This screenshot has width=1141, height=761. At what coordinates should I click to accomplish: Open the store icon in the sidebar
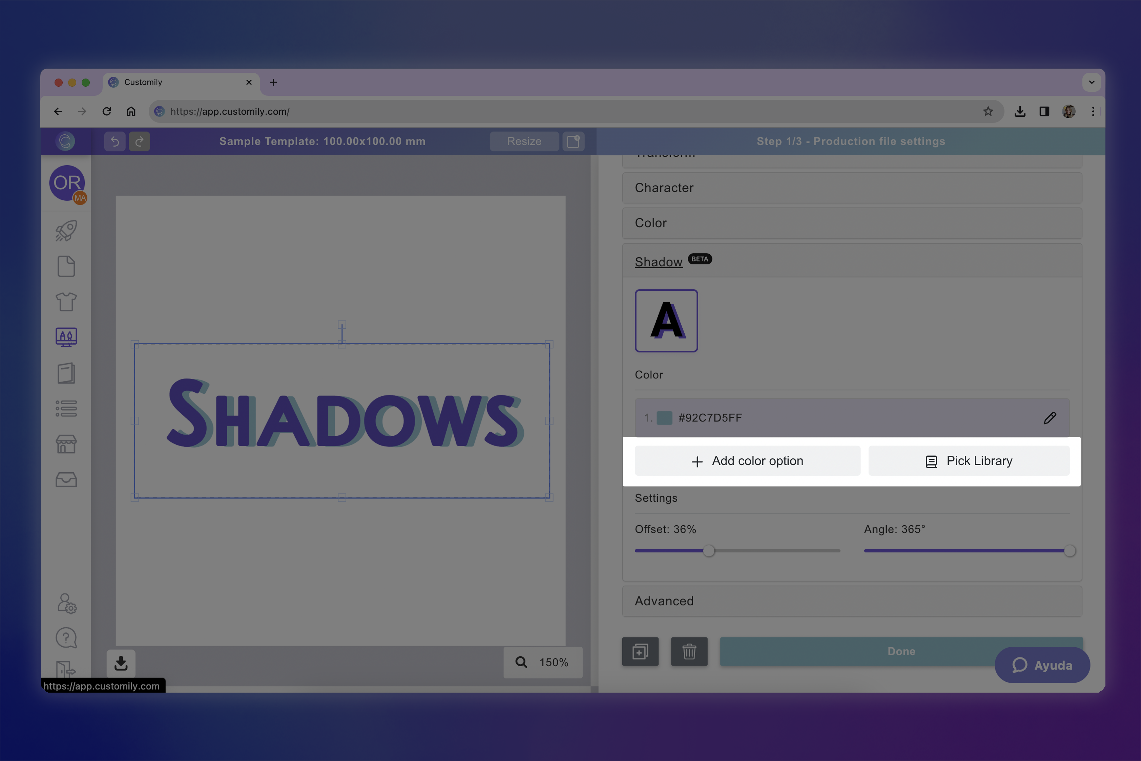66,444
